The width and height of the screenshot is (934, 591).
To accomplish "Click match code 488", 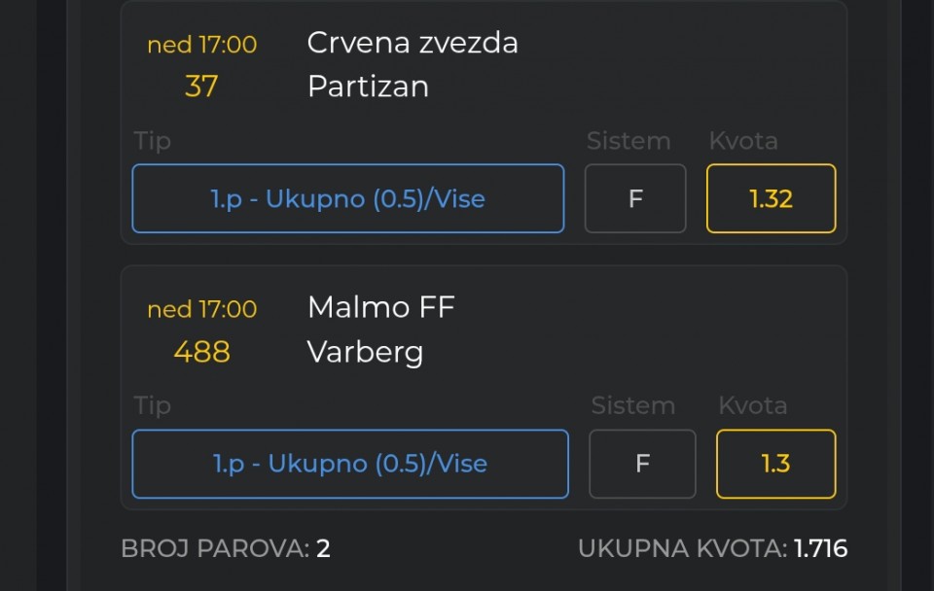I will (201, 351).
